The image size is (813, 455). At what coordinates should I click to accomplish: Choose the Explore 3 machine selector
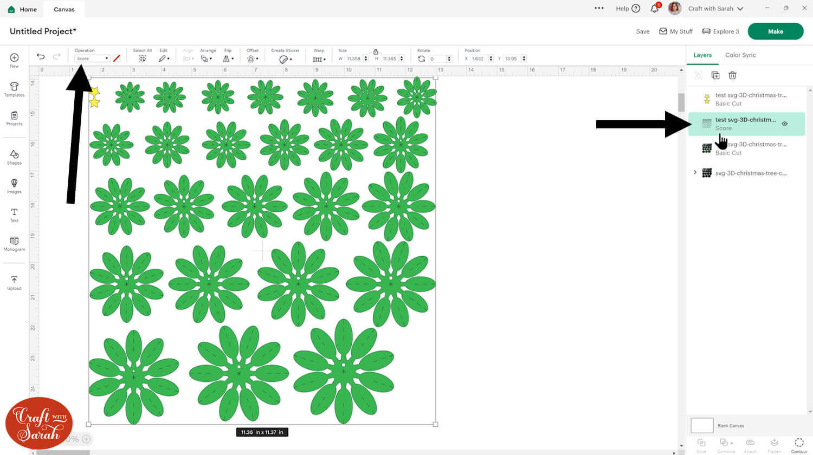pyautogui.click(x=721, y=31)
